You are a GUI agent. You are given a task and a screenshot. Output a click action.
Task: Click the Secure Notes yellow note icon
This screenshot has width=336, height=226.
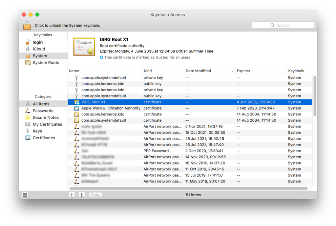[28, 117]
